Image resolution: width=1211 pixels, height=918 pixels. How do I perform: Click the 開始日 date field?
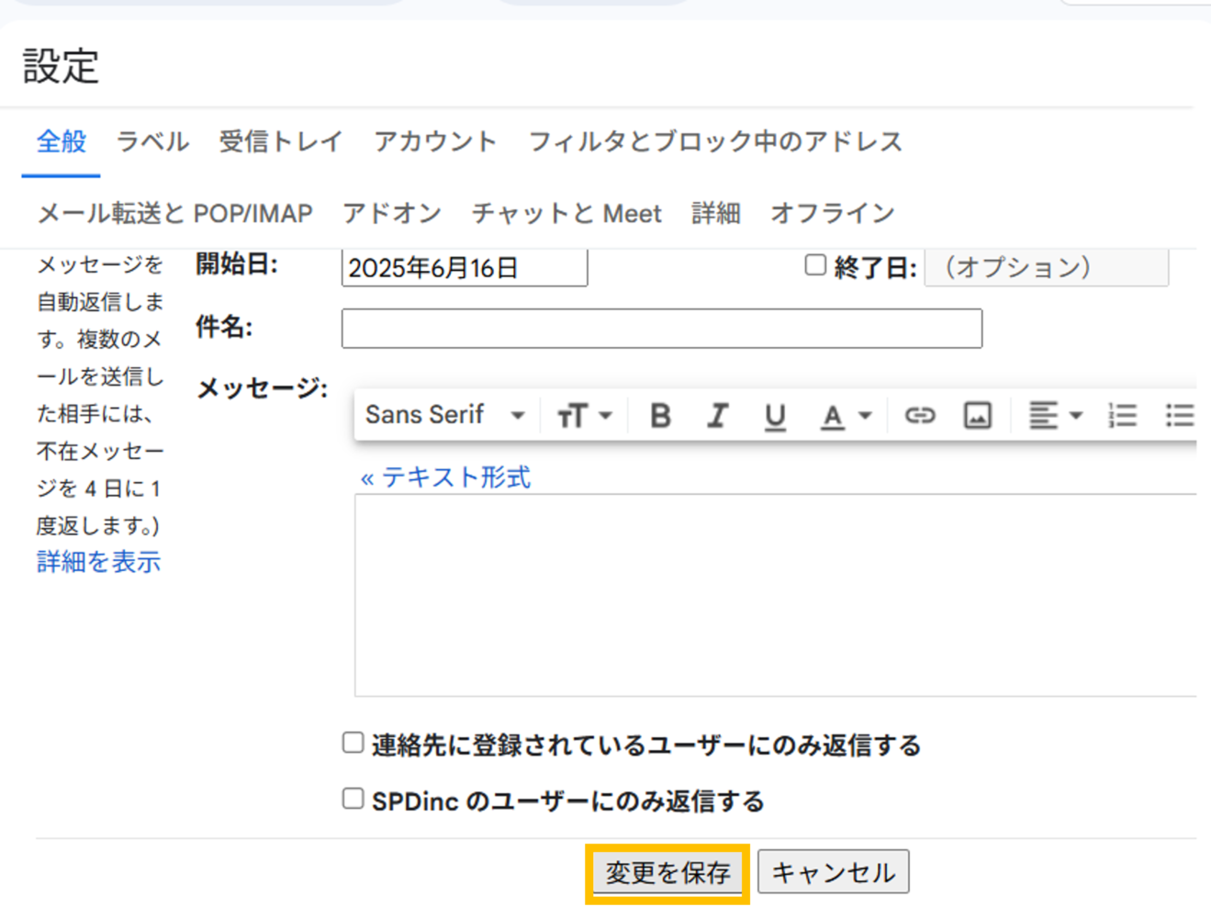[x=465, y=267]
